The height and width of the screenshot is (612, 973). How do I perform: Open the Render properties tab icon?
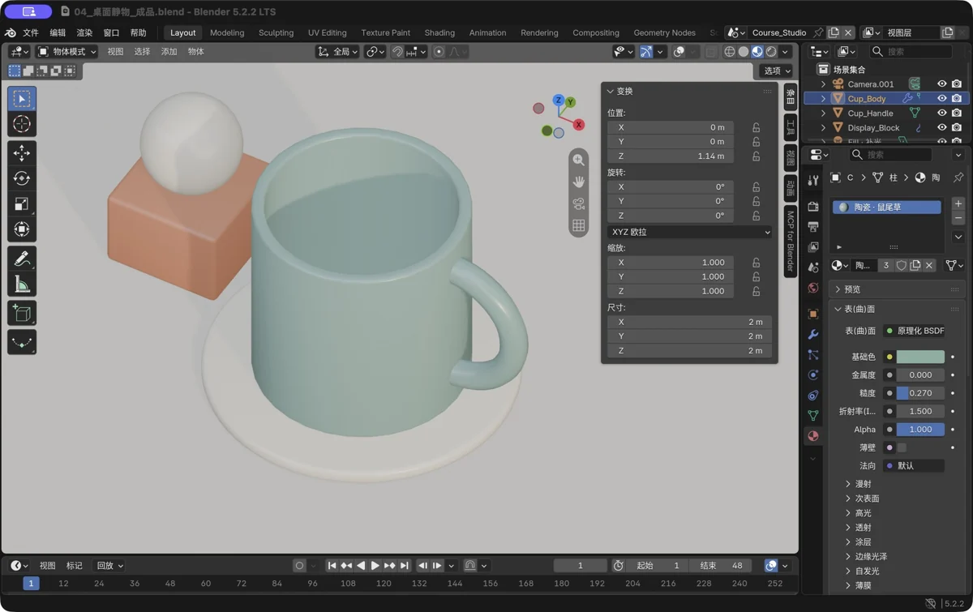[813, 207]
